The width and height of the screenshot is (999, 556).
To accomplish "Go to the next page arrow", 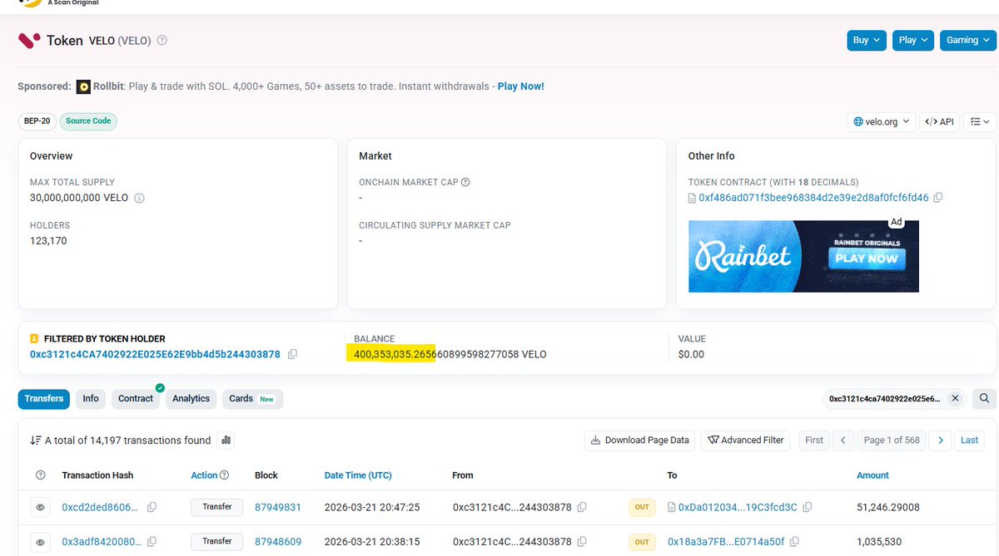I will 941,440.
